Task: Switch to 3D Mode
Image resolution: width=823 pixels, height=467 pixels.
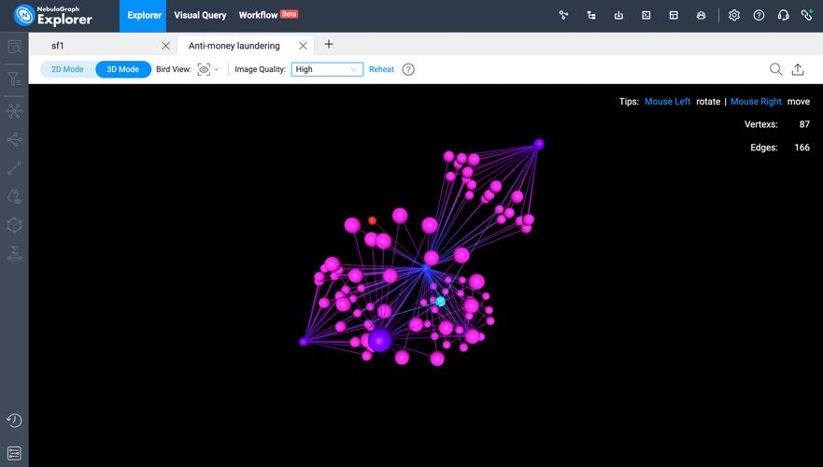Action: pos(122,69)
